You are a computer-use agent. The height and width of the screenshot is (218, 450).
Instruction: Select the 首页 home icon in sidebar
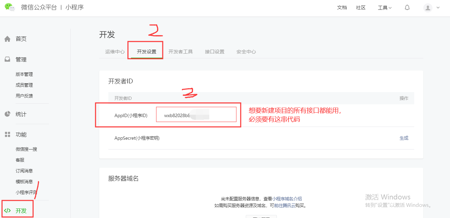[7, 38]
